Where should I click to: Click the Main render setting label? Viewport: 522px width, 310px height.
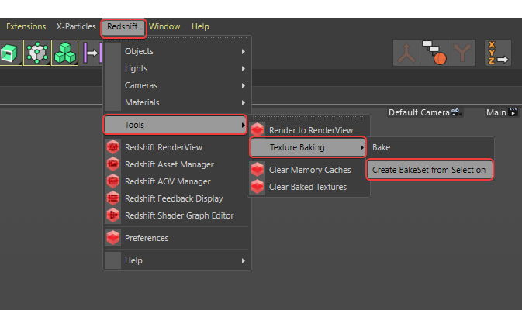[496, 112]
